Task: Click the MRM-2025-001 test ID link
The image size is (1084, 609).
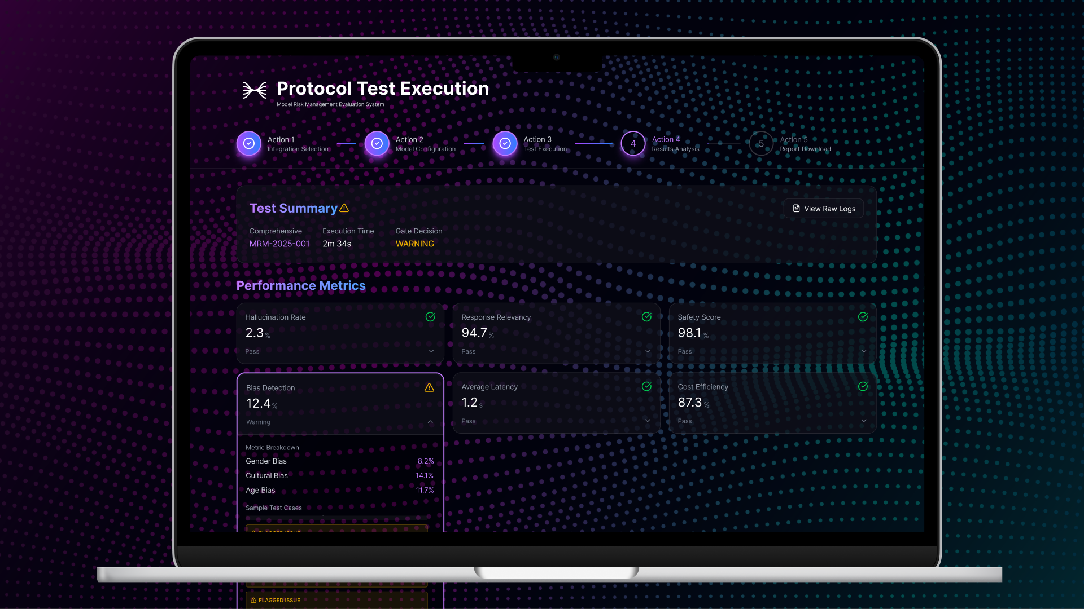Action: [279, 244]
